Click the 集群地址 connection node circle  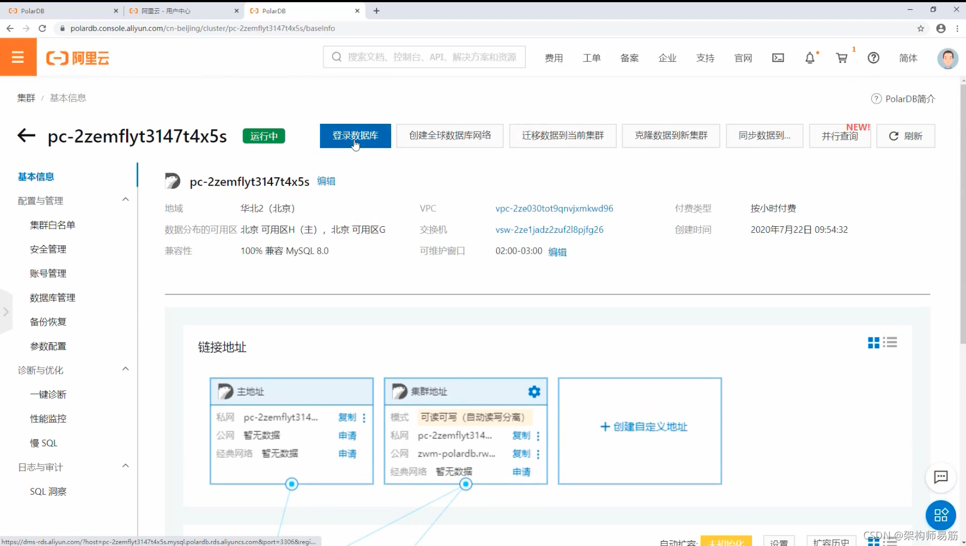tap(466, 484)
